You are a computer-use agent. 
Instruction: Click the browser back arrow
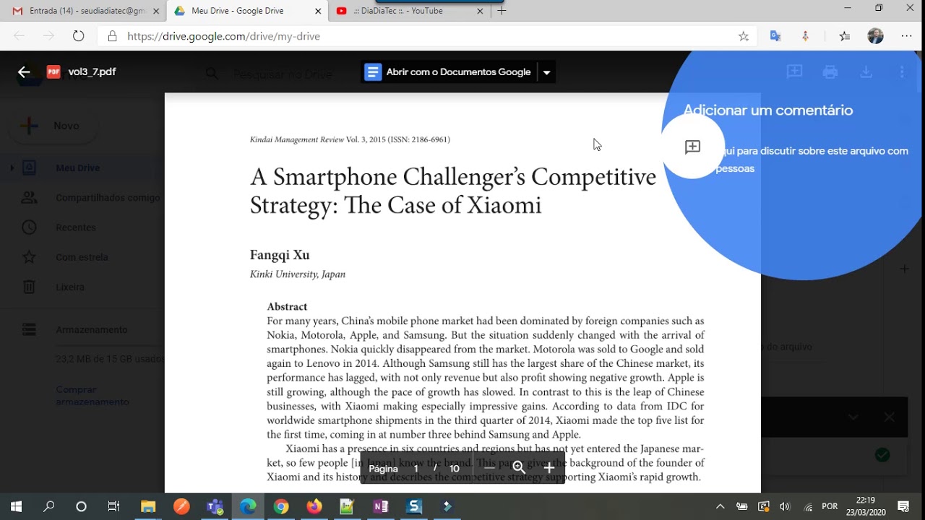19,36
